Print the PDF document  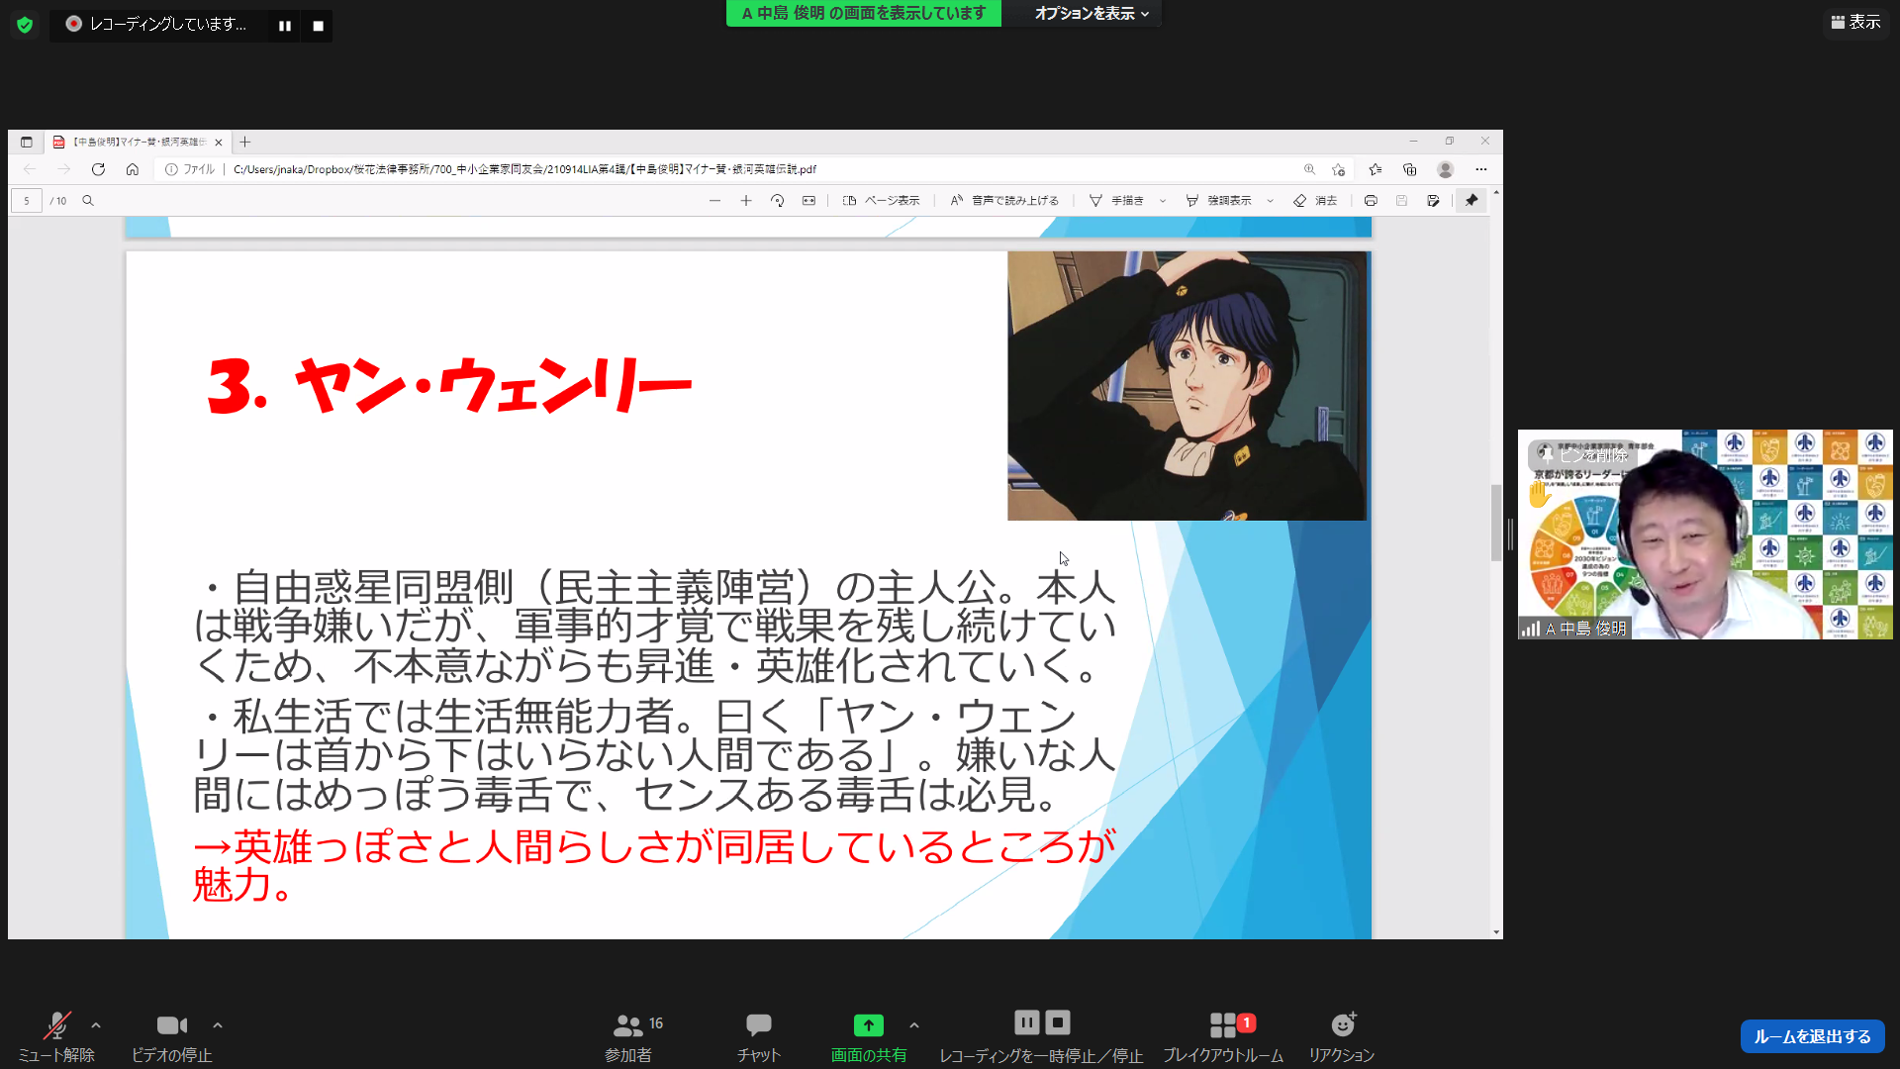(x=1371, y=201)
